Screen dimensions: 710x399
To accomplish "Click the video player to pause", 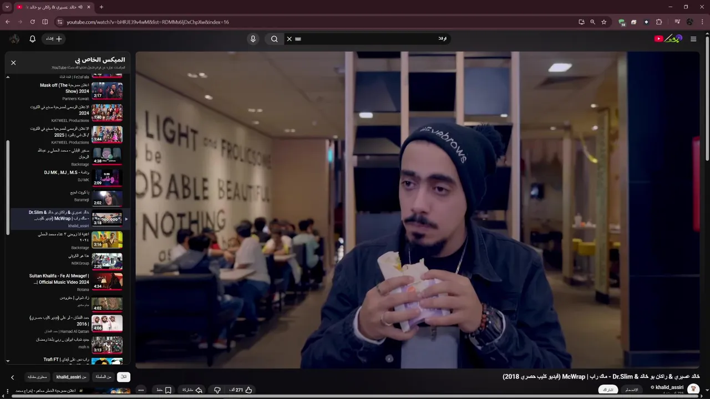I will [418, 209].
